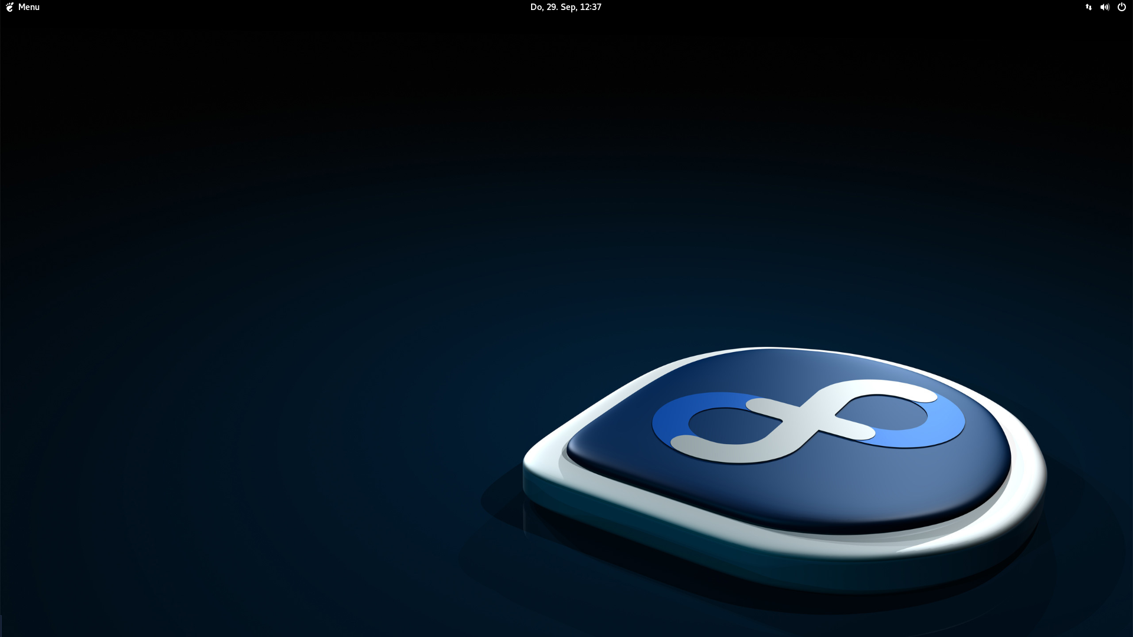Open the power icon system menu

pyautogui.click(x=1122, y=7)
